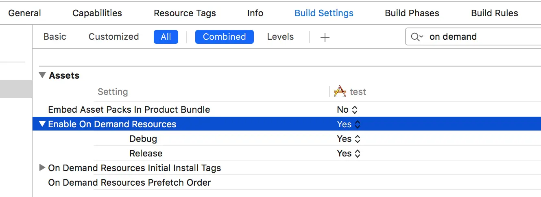Collapse the Assets section
The image size is (541, 197).
click(42, 75)
